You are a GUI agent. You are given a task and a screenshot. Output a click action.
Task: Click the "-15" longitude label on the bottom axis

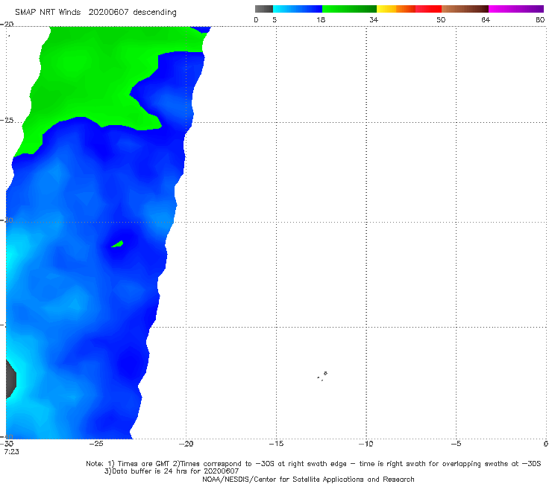tap(276, 444)
